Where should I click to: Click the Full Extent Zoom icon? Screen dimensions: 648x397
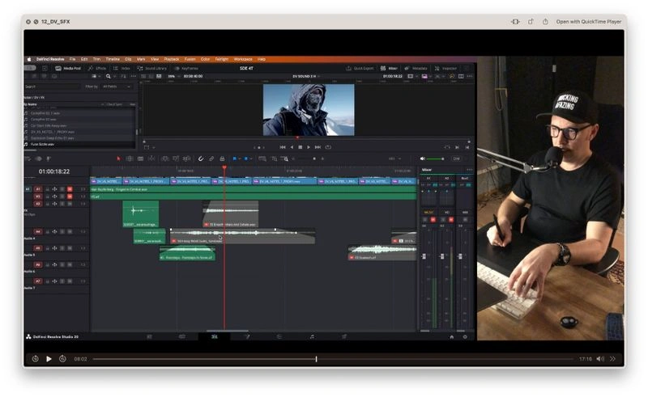coord(262,158)
